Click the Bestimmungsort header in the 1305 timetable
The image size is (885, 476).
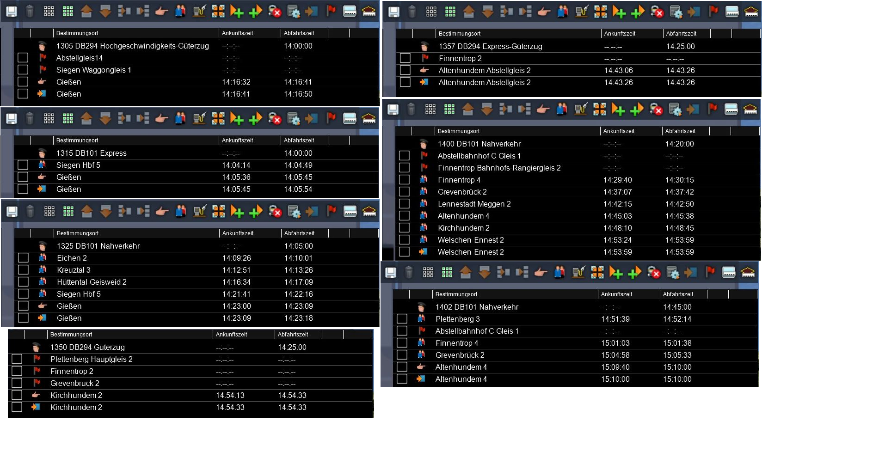[77, 33]
